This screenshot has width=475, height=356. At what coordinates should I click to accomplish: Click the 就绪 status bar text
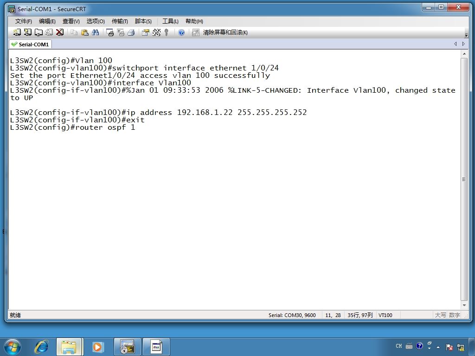(15, 315)
